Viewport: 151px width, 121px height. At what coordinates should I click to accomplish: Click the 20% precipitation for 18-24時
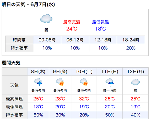click(x=131, y=48)
